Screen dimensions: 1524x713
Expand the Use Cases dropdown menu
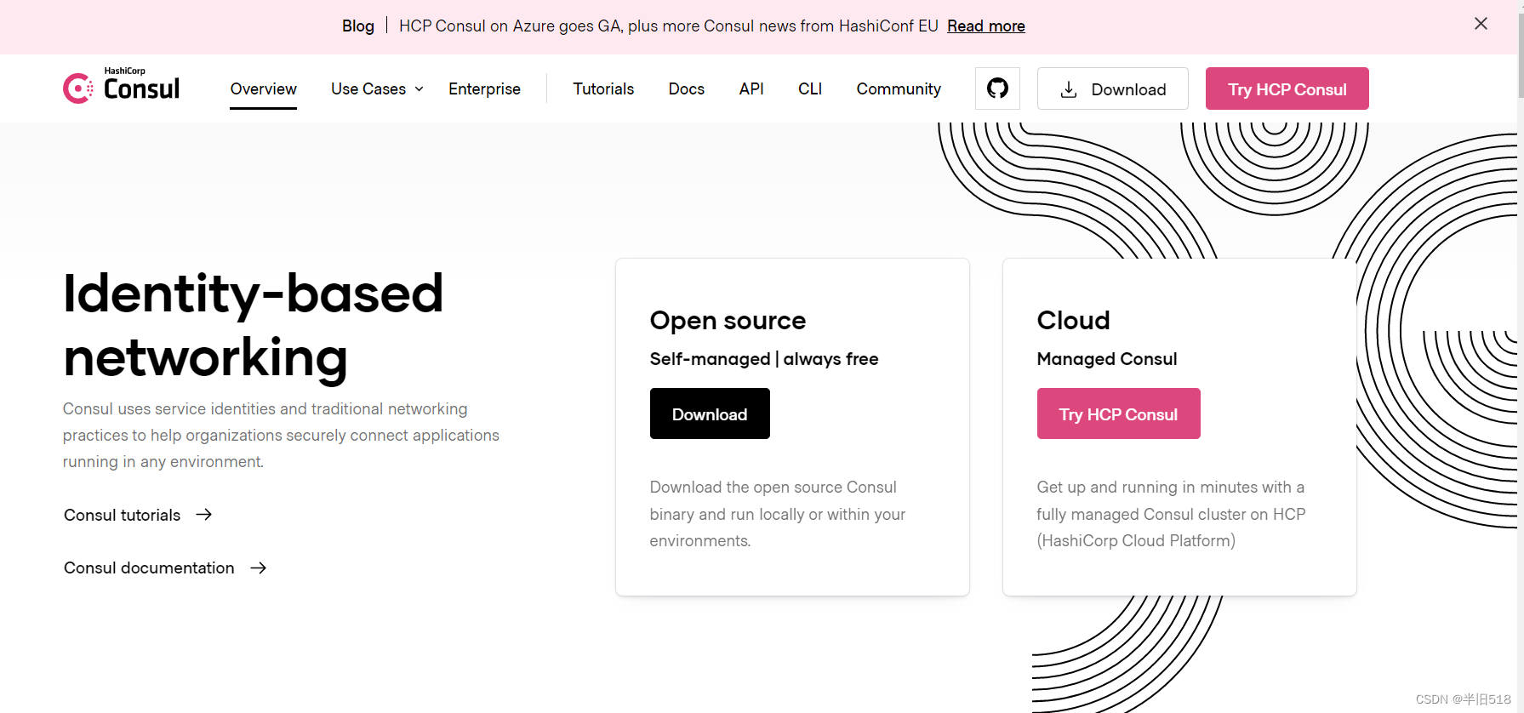pos(377,88)
